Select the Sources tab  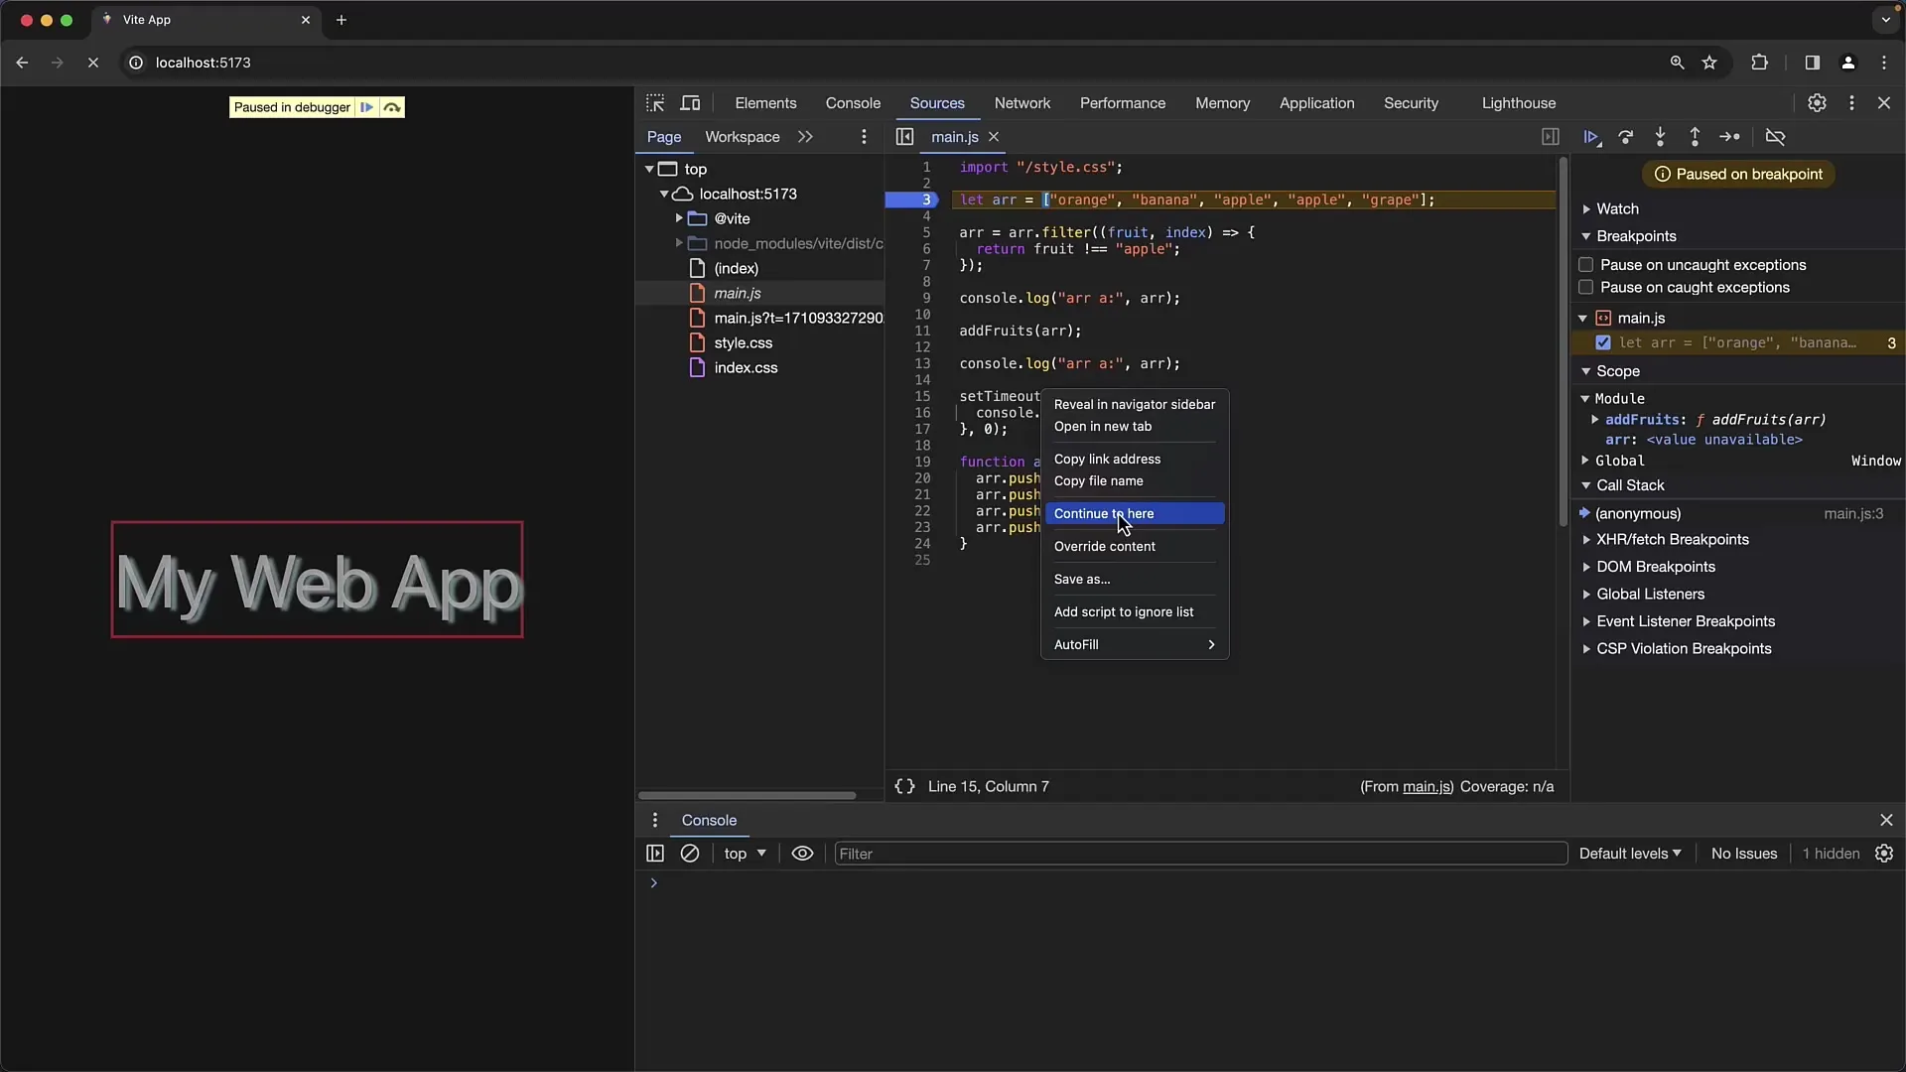coord(937,102)
